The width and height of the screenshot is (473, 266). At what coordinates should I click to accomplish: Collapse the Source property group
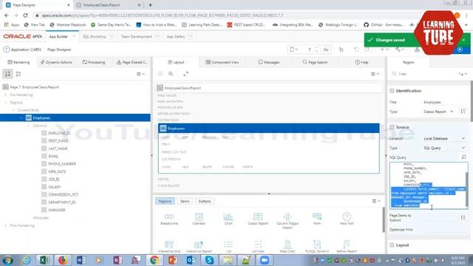(392, 127)
